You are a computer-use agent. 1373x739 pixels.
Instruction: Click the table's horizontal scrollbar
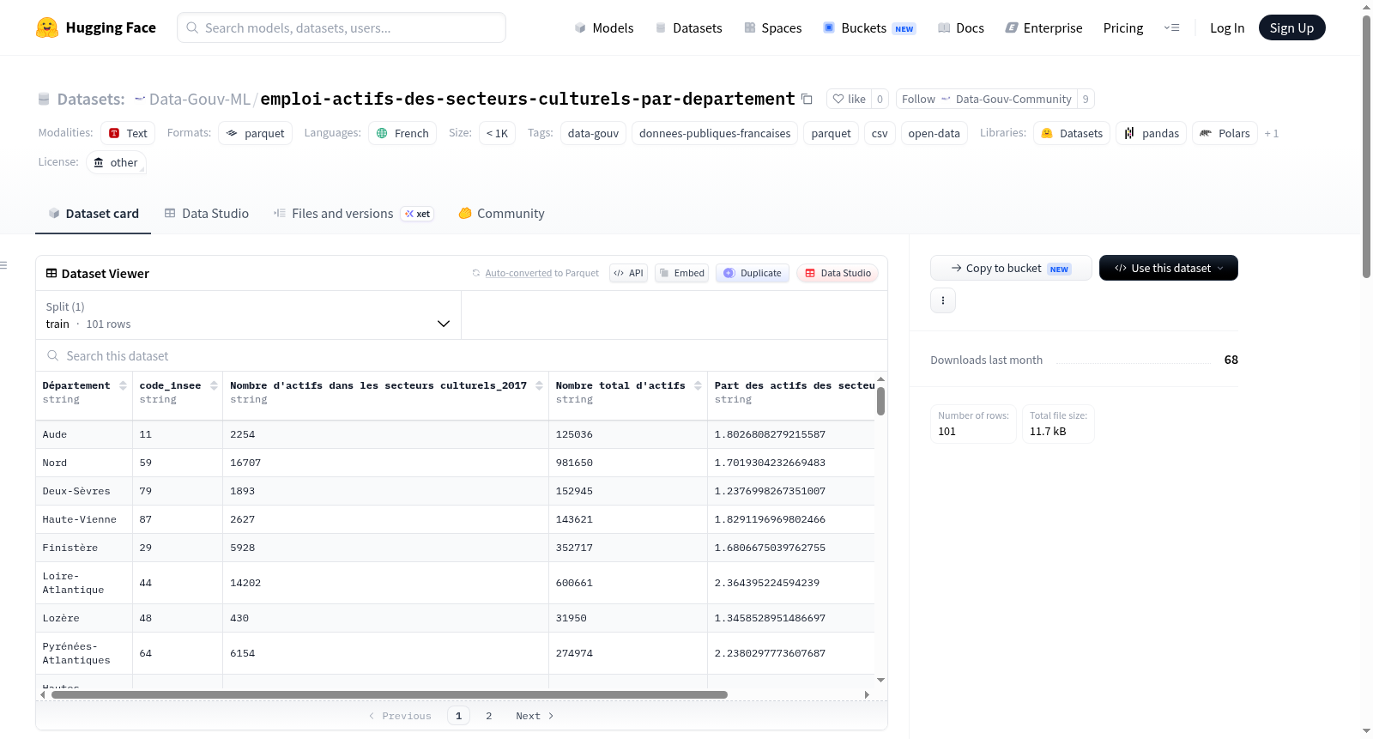click(x=389, y=694)
